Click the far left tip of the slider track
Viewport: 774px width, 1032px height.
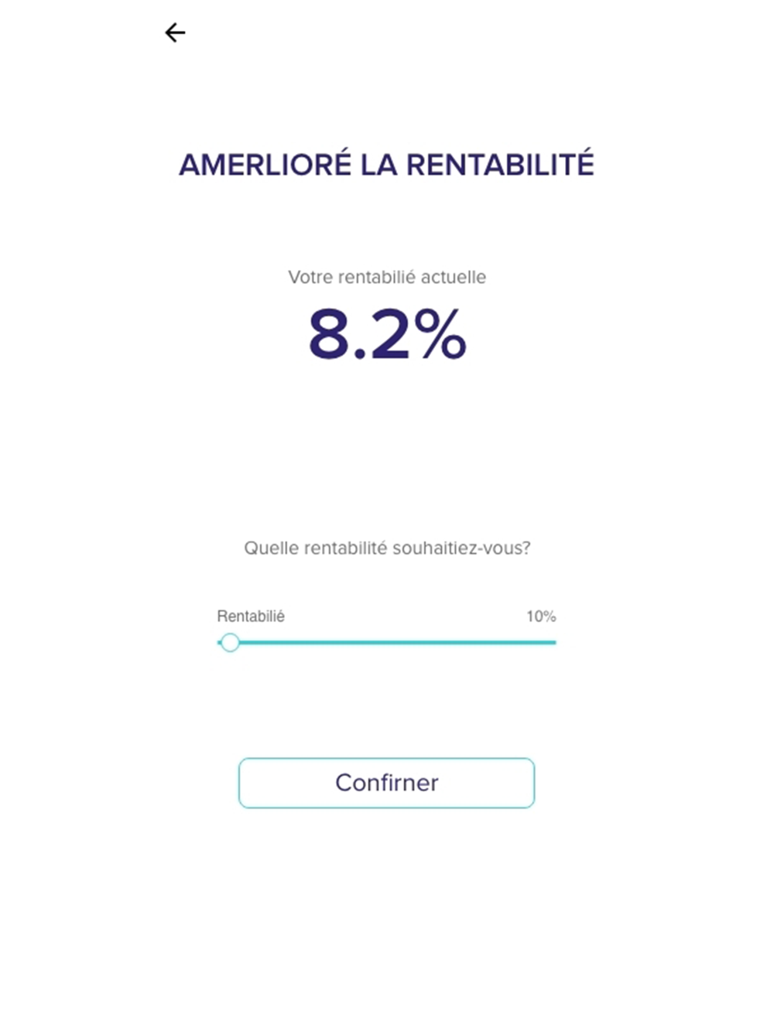point(219,643)
